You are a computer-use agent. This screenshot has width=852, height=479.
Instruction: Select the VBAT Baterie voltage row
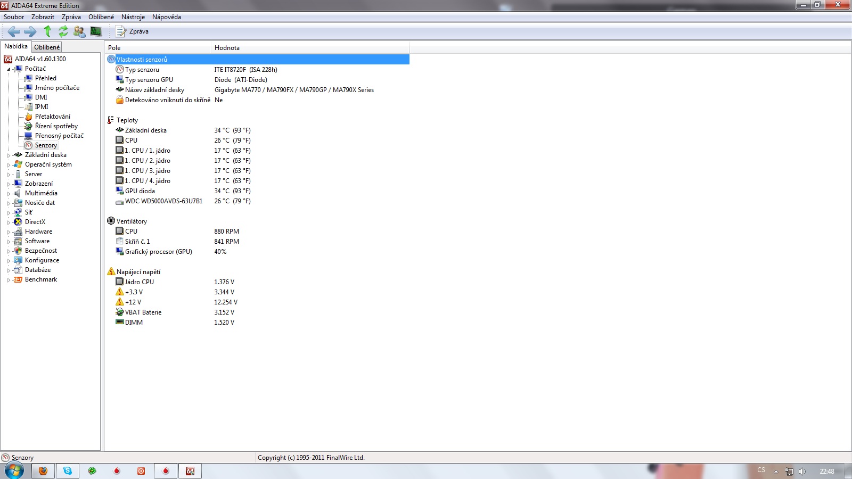[258, 312]
